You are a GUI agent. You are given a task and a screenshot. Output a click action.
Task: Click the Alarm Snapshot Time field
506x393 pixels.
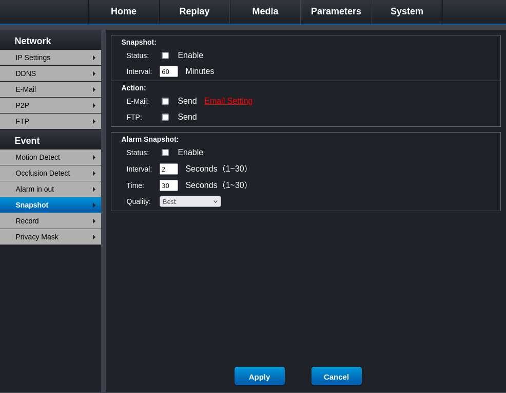(169, 185)
